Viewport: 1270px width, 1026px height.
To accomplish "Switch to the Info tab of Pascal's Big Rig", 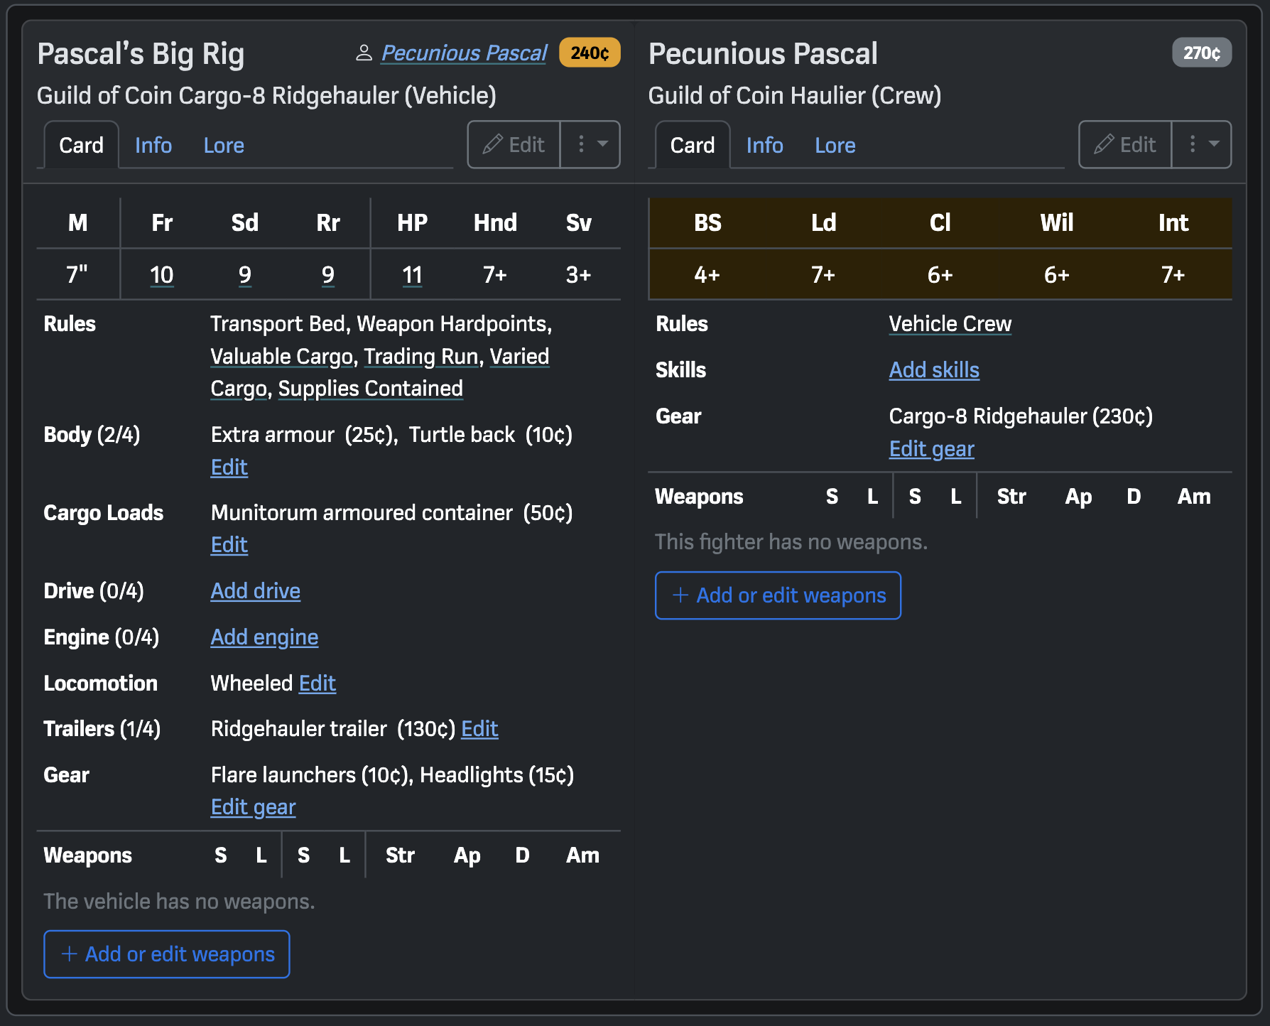I will [x=153, y=146].
